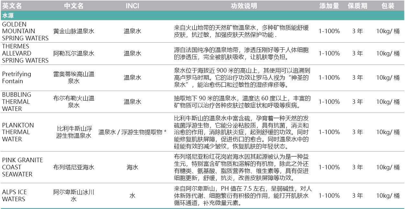Click 10kg/ 桶 in BUBBLING THERMAL WATER row
This screenshot has width=405, height=209.
(388, 102)
